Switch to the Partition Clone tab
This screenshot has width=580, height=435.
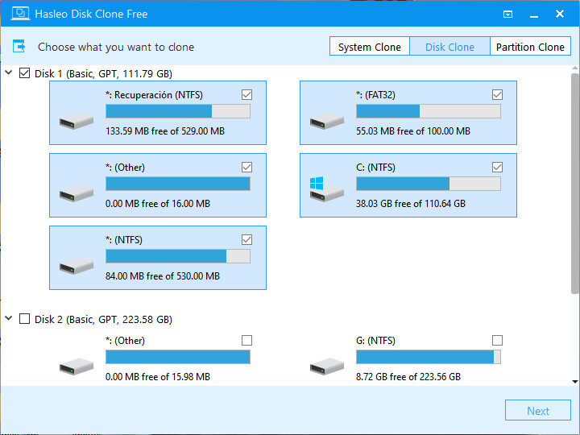click(530, 46)
